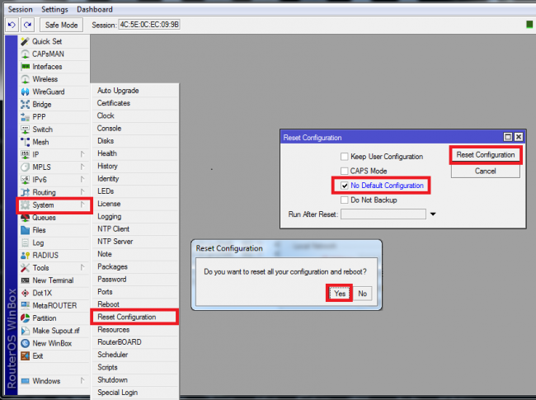This screenshot has height=400, width=536.
Task: Select Auto Upgrade menu entry
Action: (134, 91)
